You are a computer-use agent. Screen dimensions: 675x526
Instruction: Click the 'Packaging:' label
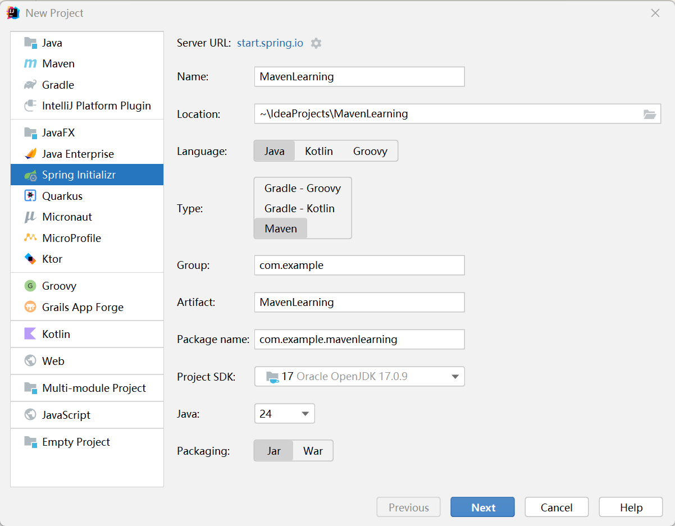(203, 451)
